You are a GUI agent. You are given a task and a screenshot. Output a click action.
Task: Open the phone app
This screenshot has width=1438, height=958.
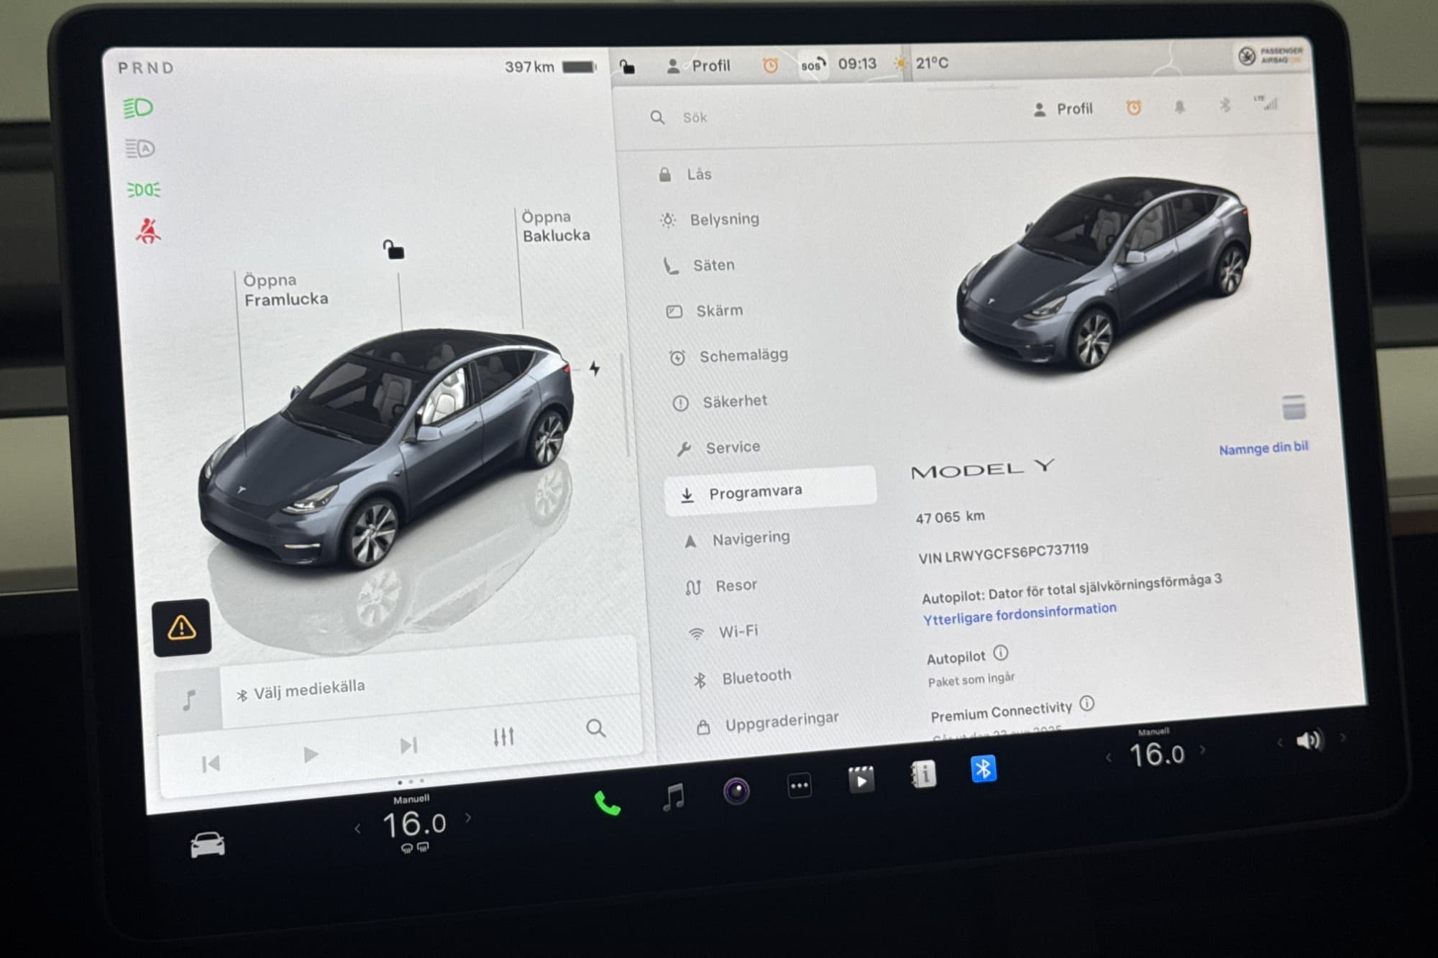click(608, 803)
